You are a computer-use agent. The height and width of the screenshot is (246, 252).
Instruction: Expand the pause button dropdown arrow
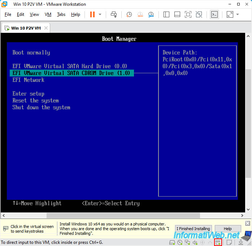click(100, 14)
